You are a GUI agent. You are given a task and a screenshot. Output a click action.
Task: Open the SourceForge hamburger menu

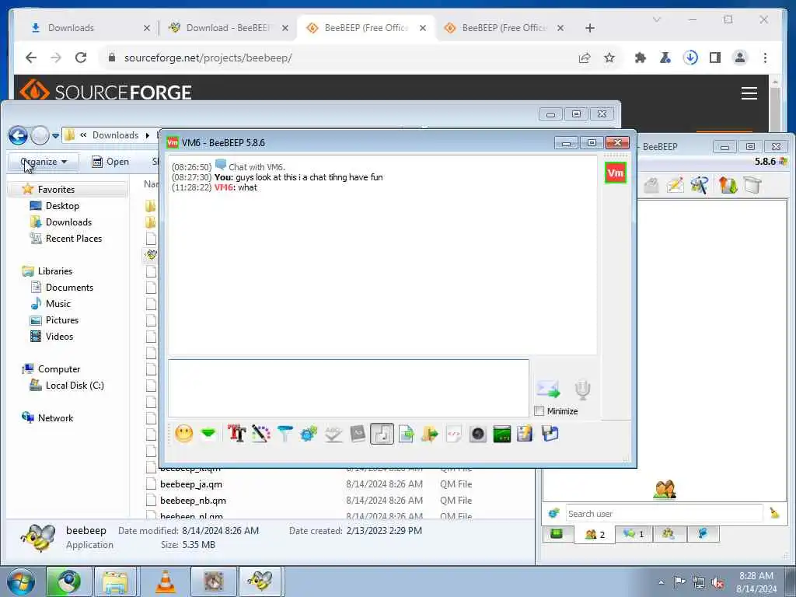[749, 93]
